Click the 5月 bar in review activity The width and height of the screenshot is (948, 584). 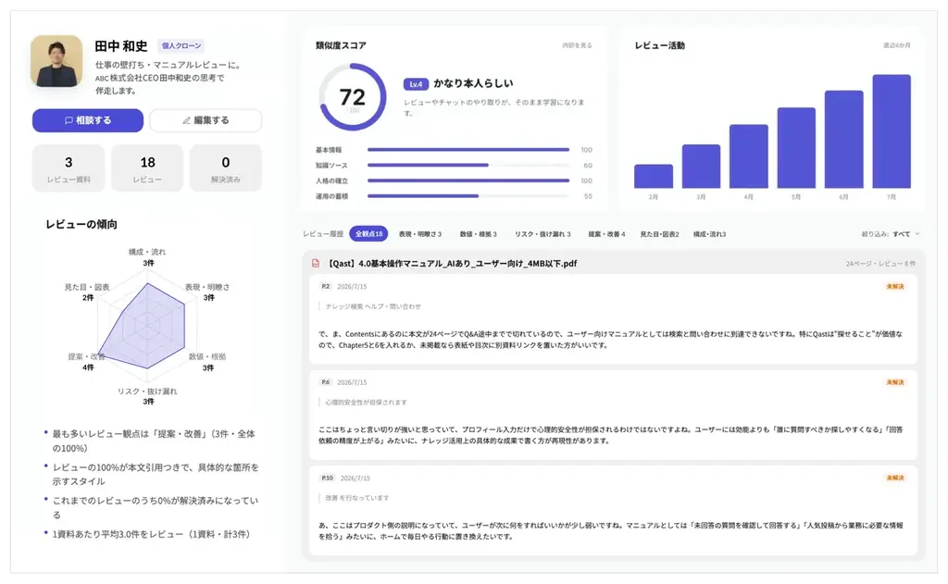pyautogui.click(x=796, y=147)
